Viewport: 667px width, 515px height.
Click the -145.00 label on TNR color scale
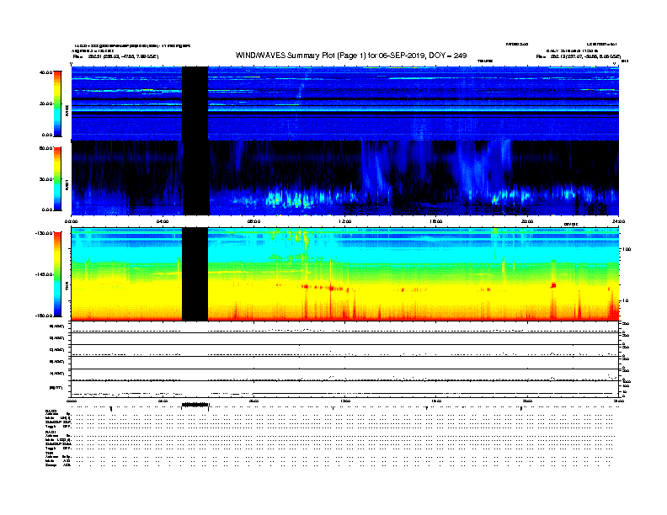[45, 274]
